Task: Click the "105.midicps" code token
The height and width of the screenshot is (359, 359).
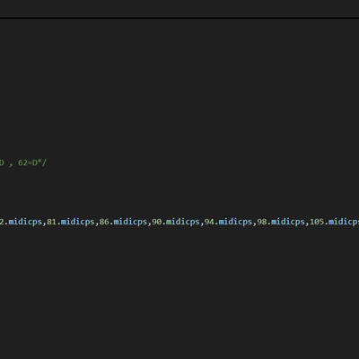Action: (335, 222)
